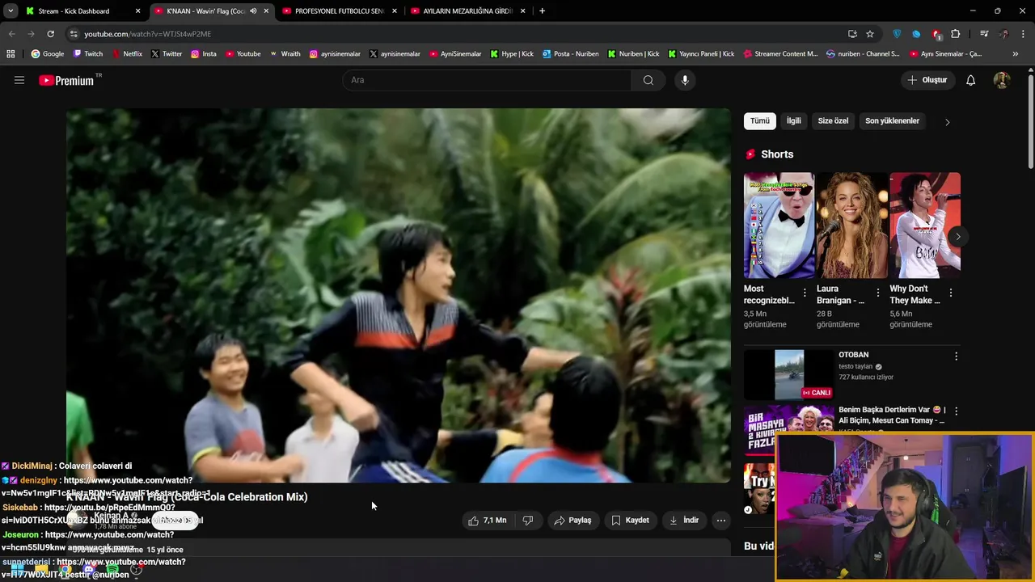Click the address bar URL
The width and height of the screenshot is (1035, 582).
[147, 34]
